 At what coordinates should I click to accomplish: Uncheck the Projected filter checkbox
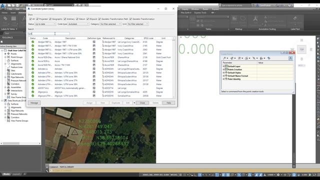(37, 19)
